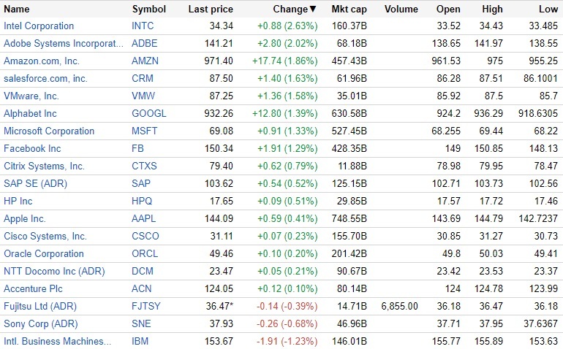Screen dimensions: 563x349
Task: Open Adobe Systems Incorporated company page
Action: (64, 44)
